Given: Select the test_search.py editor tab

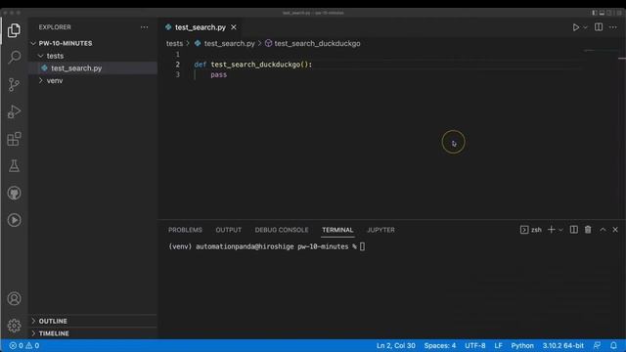Looking at the screenshot, I should [201, 27].
